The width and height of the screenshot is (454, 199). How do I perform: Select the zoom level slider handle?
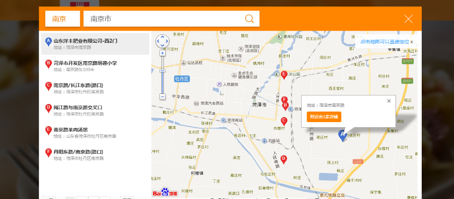(163, 71)
